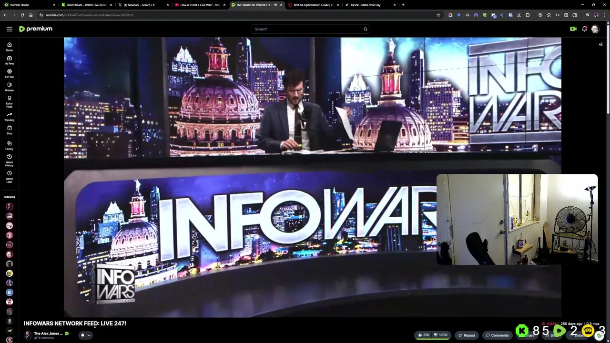Close the TikTok tab
The width and height of the screenshot is (610, 343).
coord(395,5)
